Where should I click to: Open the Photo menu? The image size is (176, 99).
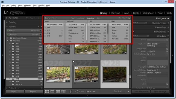coord(20,6)
